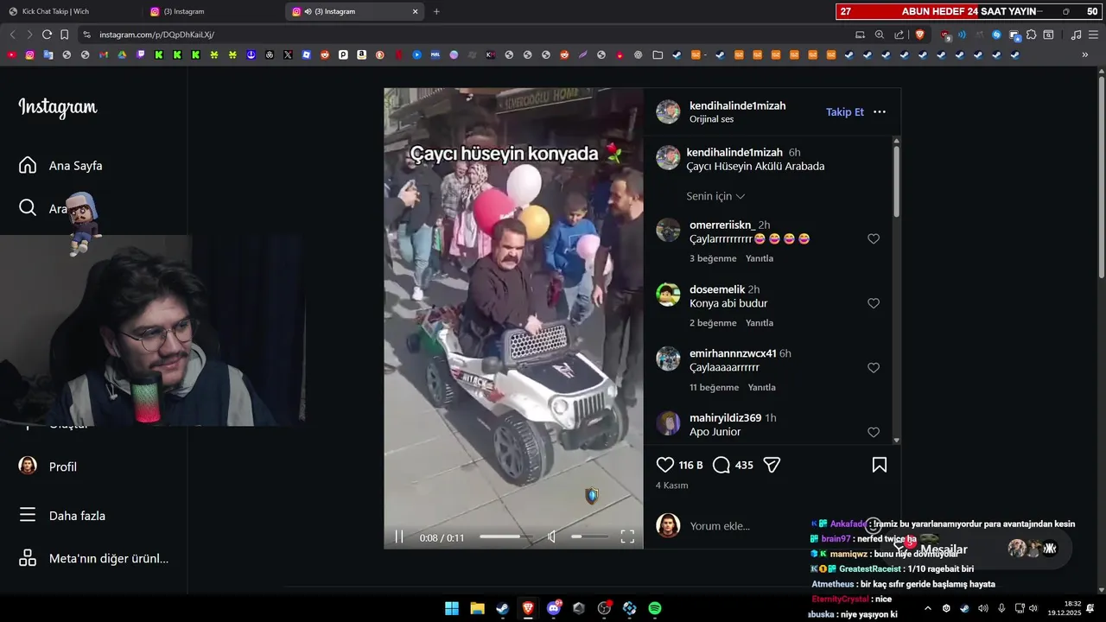Open the three-dot post options menu
1106x622 pixels.
pyautogui.click(x=880, y=111)
